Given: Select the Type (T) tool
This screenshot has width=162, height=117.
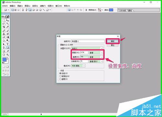Looking at the screenshot, I should (7, 44).
